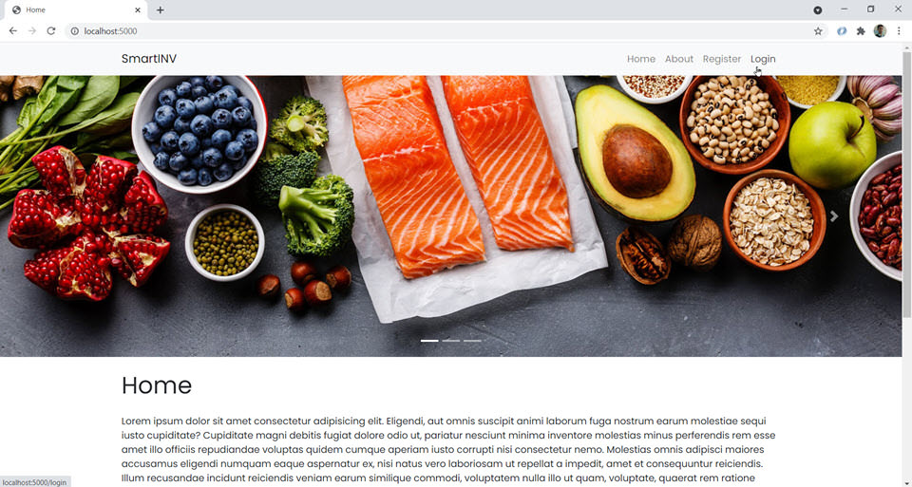Follow the Login link

coord(763,59)
